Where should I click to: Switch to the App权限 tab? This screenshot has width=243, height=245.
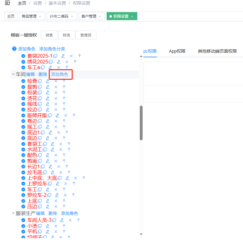point(177,51)
